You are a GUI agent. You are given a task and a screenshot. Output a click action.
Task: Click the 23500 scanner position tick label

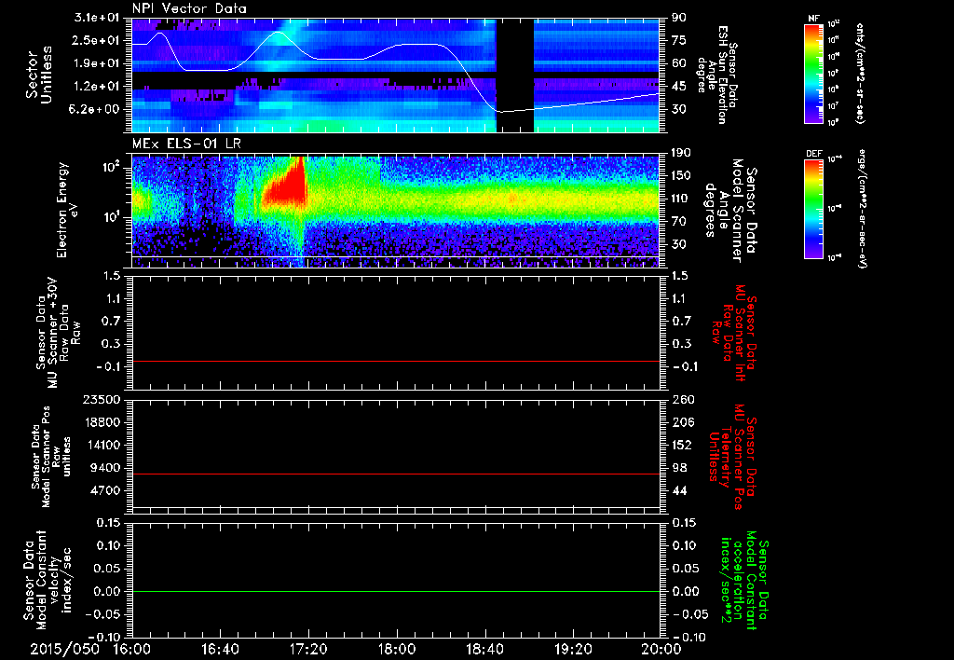102,400
